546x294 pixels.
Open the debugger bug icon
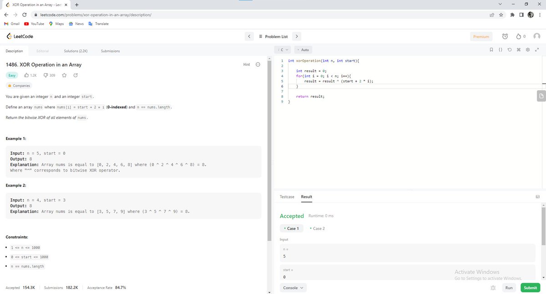tap(493, 288)
